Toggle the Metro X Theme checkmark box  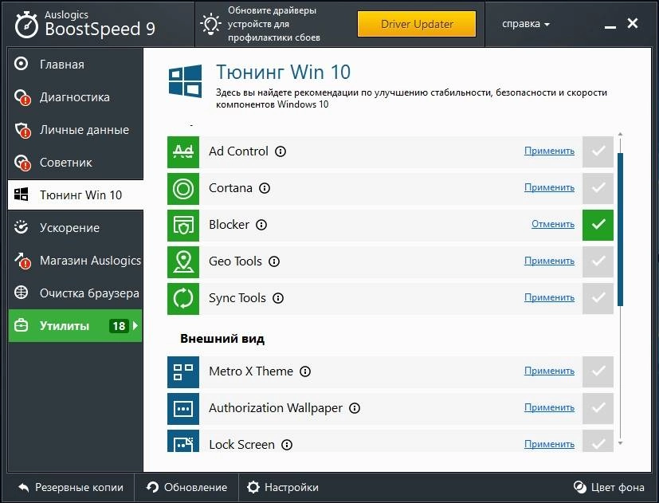598,371
